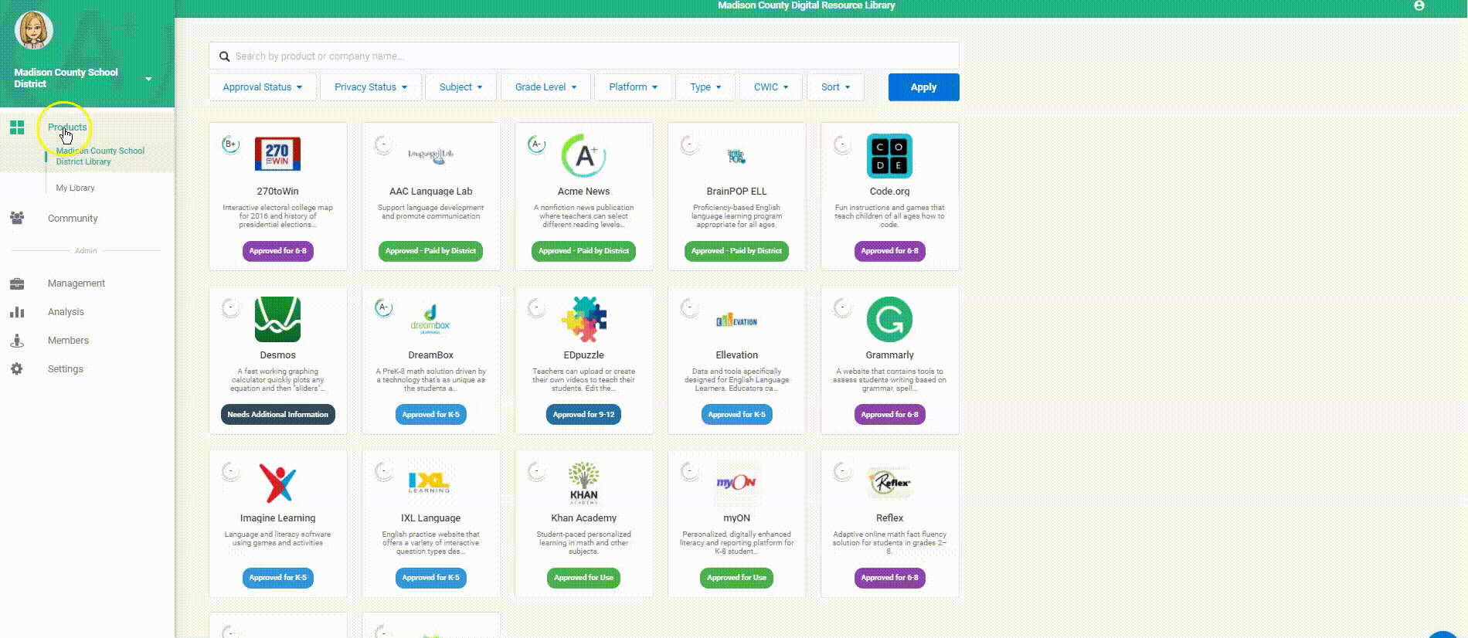This screenshot has height=638, width=1468.
Task: Click the A- privacy grade badge on Acme News
Action: tap(536, 144)
